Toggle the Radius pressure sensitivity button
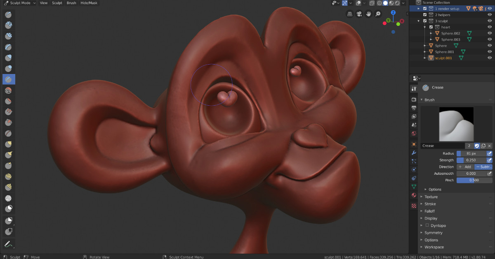Viewport: 495px width, 259px height. (490, 153)
